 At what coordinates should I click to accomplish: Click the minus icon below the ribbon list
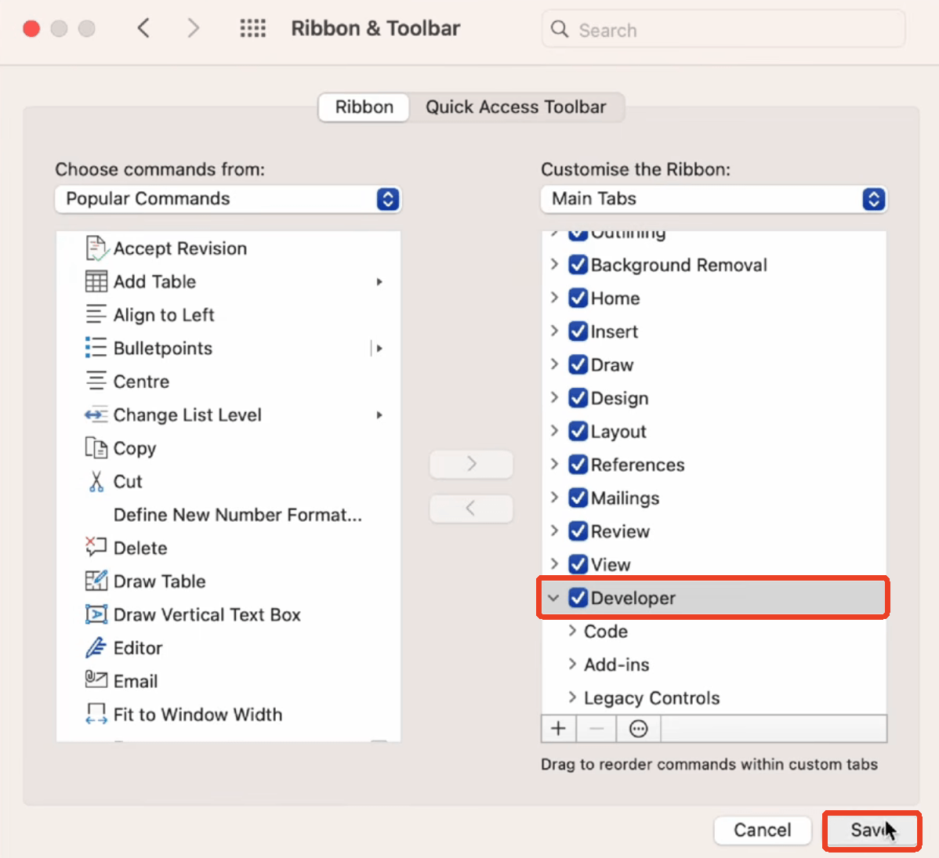pyautogui.click(x=596, y=729)
